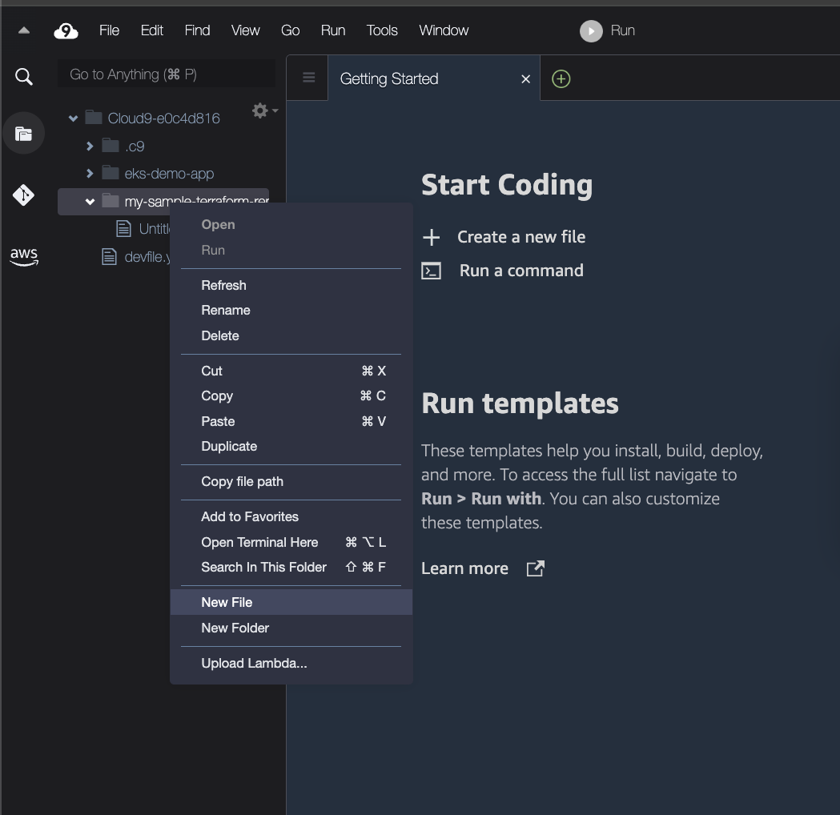Open the search panel in the sidebar
Screen dimensions: 840x815
(23, 76)
